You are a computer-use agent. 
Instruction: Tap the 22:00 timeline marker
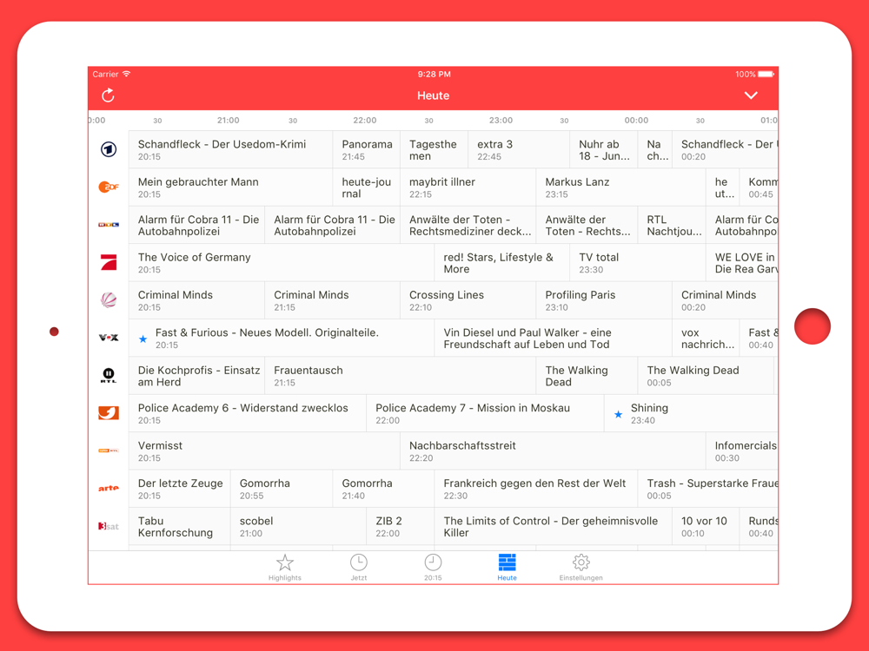coord(365,120)
